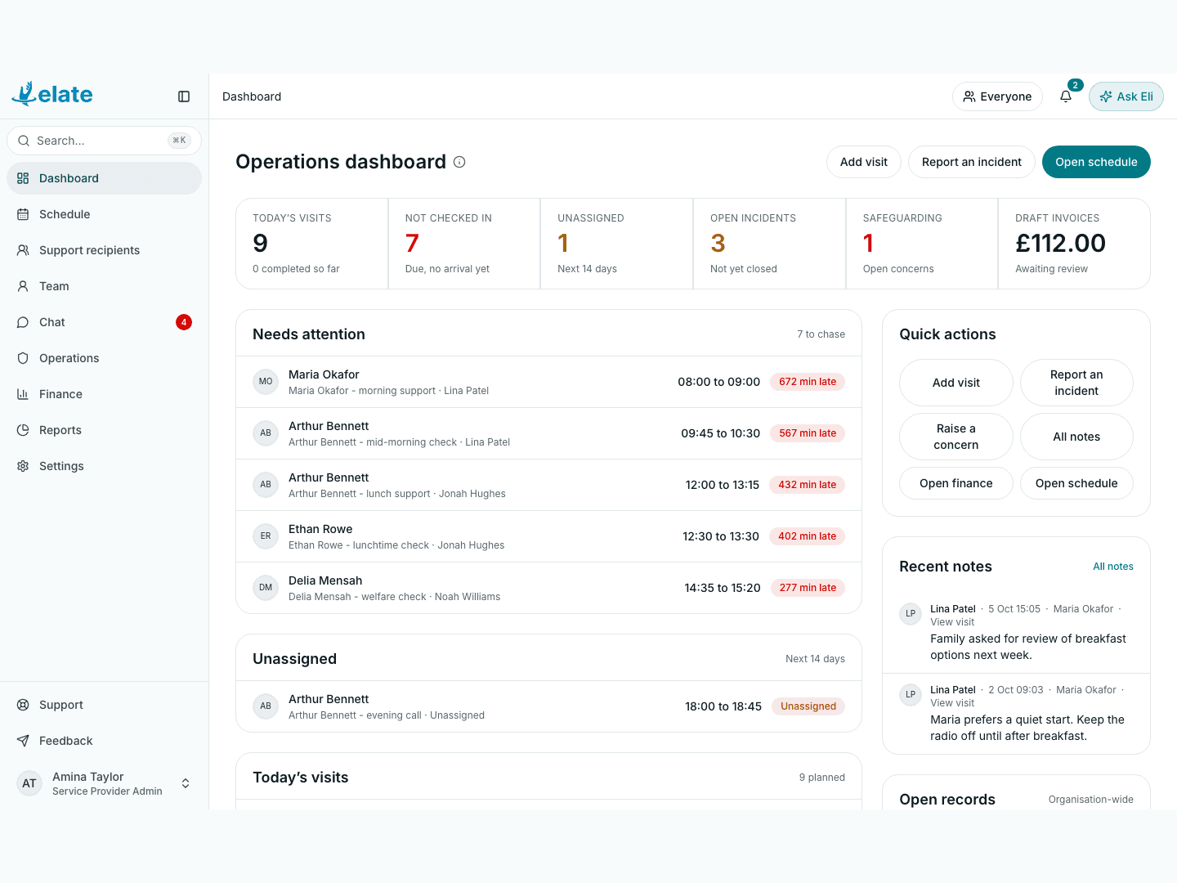
Task: Open the Draft invoices £112.00 card
Action: coord(1074,244)
